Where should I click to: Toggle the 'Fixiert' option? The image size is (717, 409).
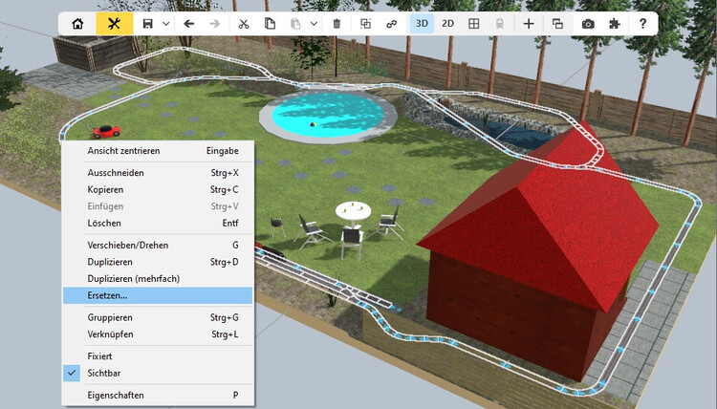click(x=158, y=356)
